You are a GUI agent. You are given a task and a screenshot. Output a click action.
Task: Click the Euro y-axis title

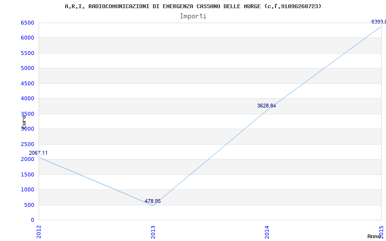point(23,122)
